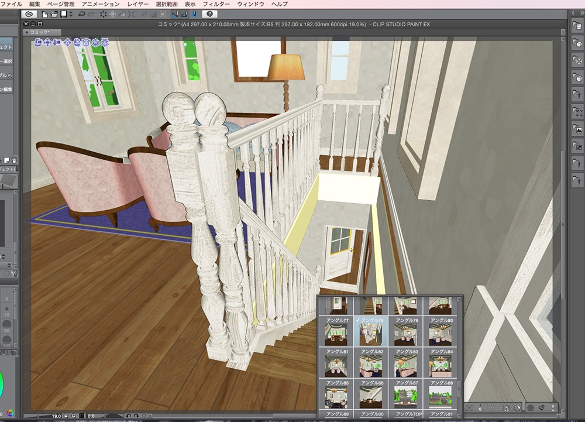Expand right dock with double chevron
This screenshot has height=422, width=585.
click(581, 13)
